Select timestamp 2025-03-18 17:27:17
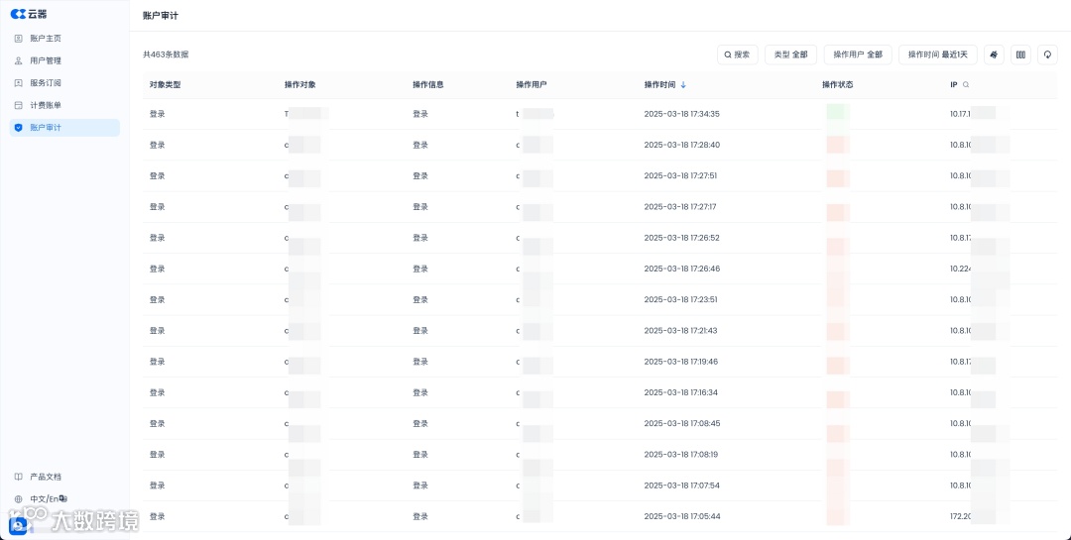Screen dimensions: 1071x540 680,207
